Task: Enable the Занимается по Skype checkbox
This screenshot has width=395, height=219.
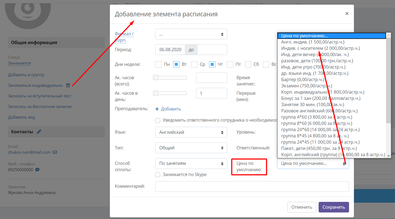Action: 158,175
